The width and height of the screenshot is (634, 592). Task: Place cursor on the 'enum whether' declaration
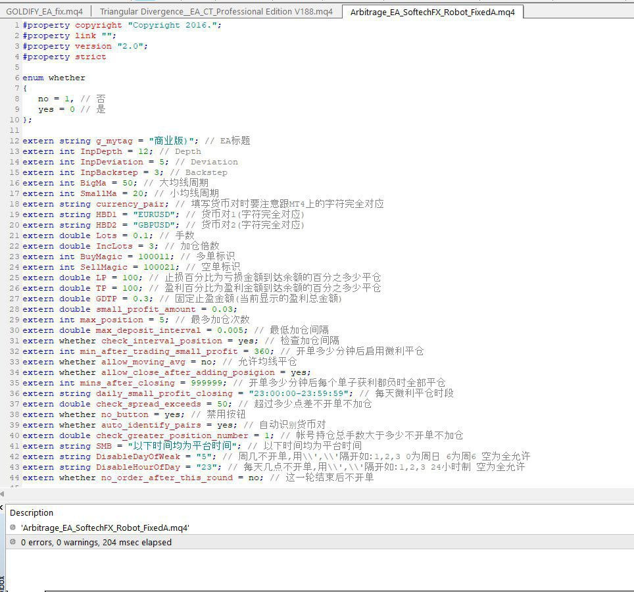[54, 78]
